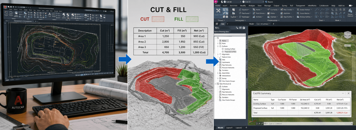Open the Home ribbon tab

[218, 6]
